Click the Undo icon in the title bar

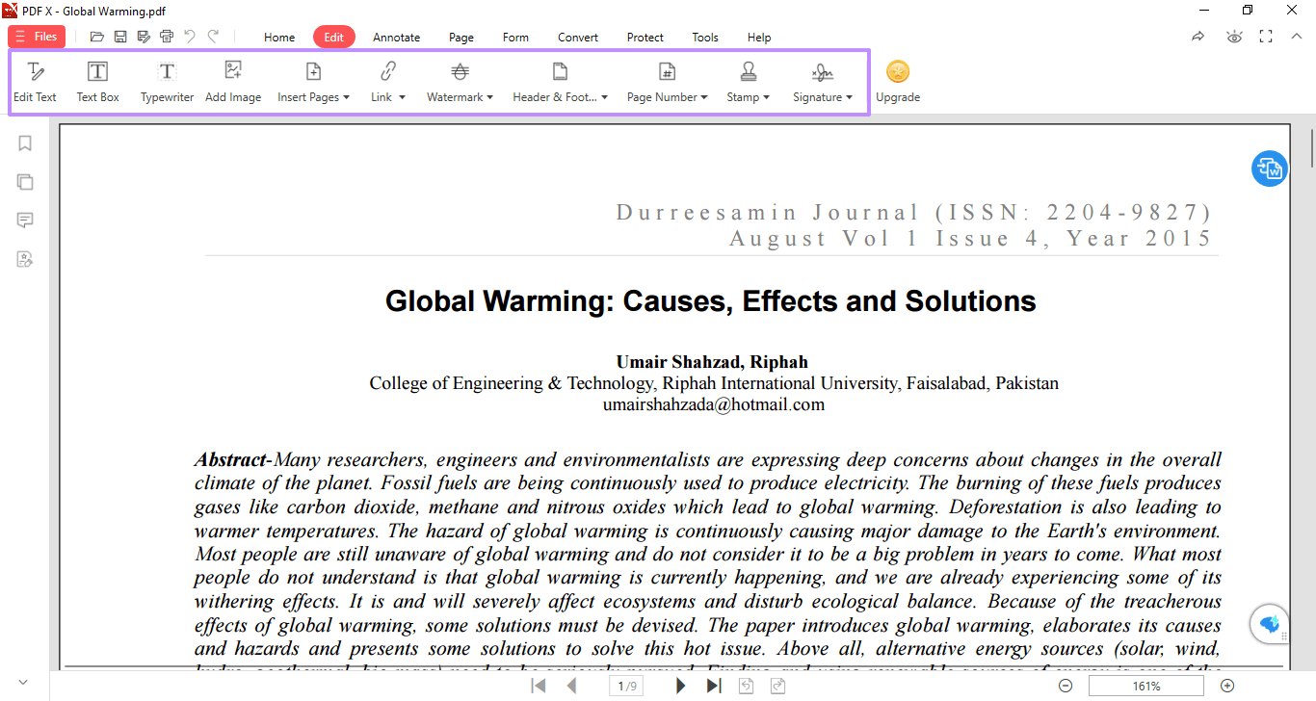pyautogui.click(x=190, y=37)
